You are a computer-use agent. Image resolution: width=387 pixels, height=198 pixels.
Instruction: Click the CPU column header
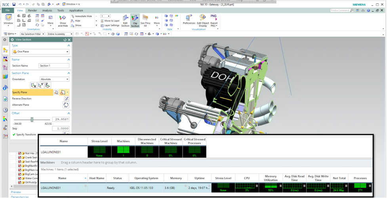247,178
